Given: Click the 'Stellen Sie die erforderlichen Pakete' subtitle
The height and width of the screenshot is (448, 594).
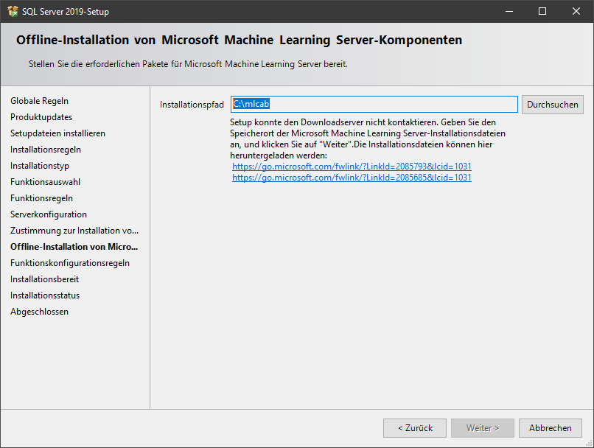Looking at the screenshot, I should point(188,64).
